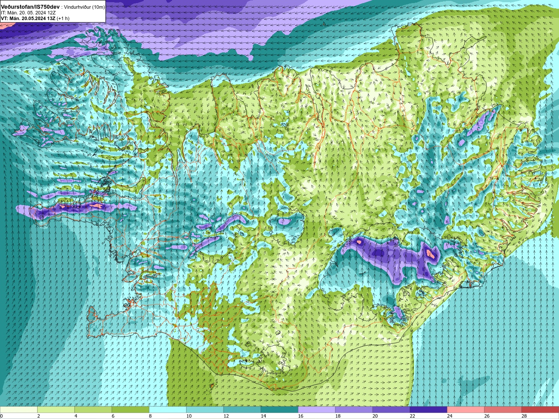Click the '6' legend scale label

pyautogui.click(x=113, y=416)
